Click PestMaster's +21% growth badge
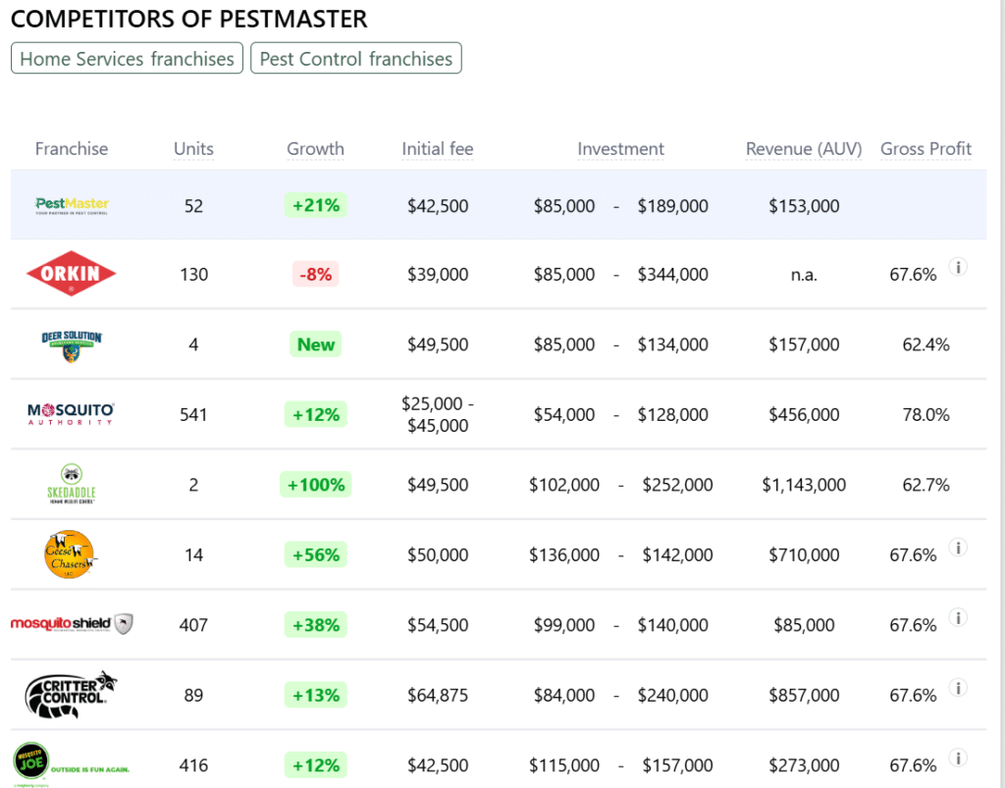 (315, 205)
